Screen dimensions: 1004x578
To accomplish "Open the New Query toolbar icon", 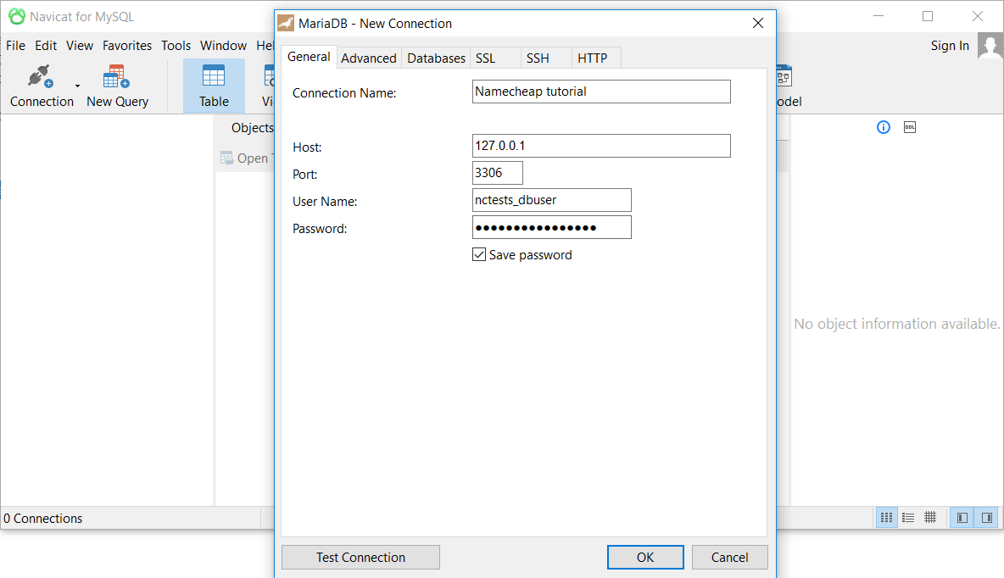I will (116, 76).
